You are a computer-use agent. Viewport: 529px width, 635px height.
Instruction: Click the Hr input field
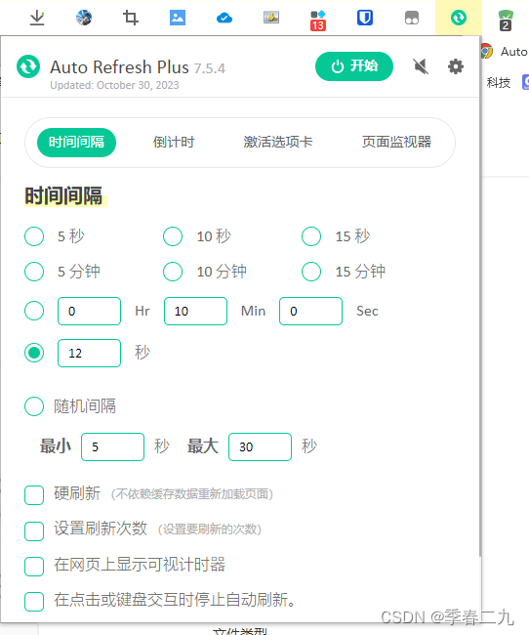[89, 311]
